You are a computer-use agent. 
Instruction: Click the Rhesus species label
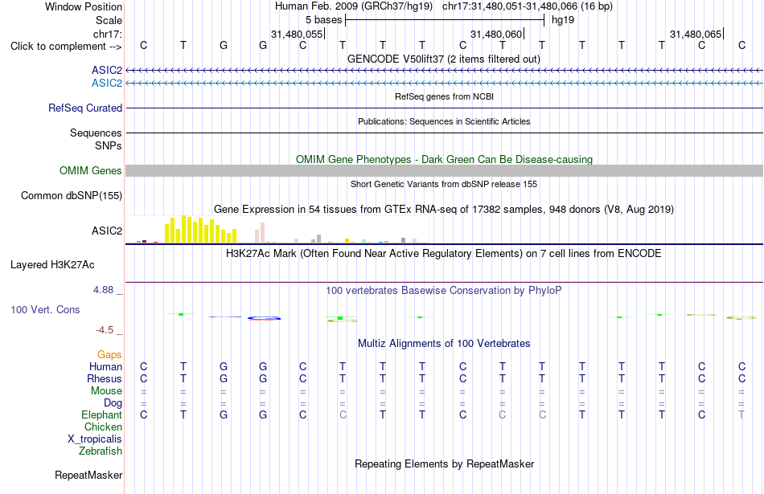click(105, 378)
